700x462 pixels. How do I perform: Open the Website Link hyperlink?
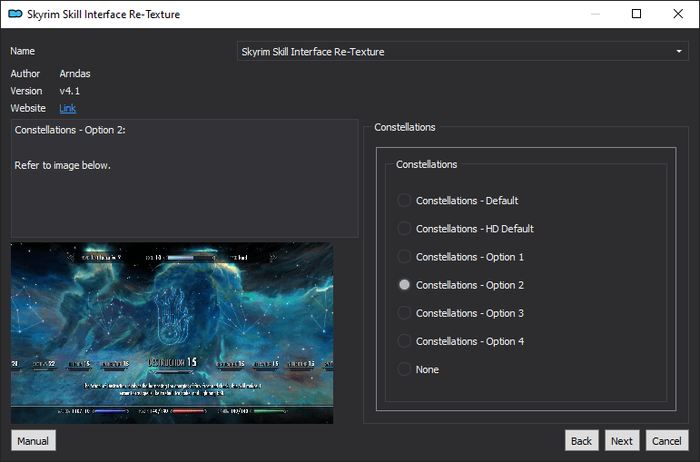pyautogui.click(x=67, y=108)
